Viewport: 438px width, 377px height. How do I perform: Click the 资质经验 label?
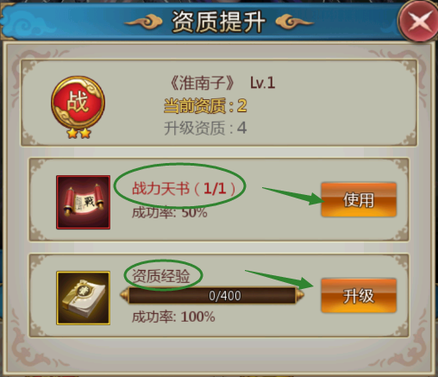pos(161,276)
